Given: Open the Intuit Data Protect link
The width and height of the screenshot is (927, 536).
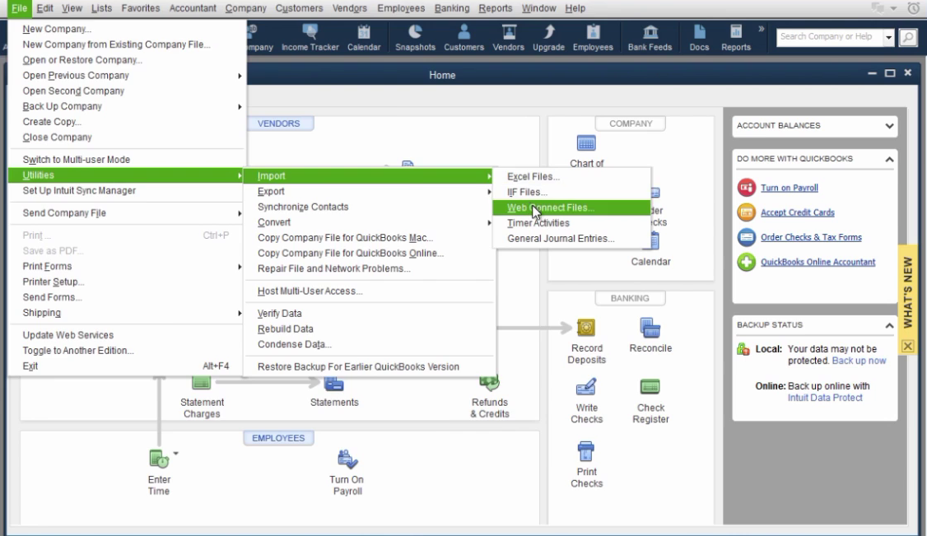Looking at the screenshot, I should click(825, 398).
